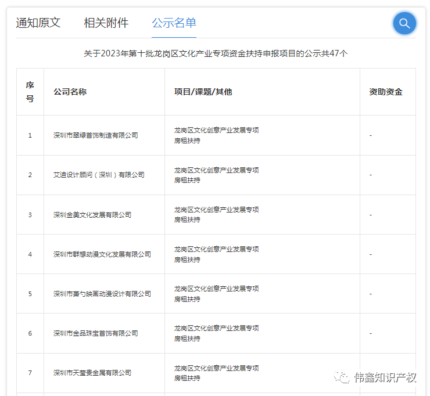Click funding dash in 金美文化 row

click(x=371, y=215)
